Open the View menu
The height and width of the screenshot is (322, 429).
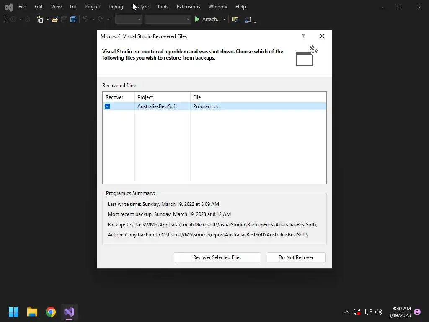pos(56,7)
